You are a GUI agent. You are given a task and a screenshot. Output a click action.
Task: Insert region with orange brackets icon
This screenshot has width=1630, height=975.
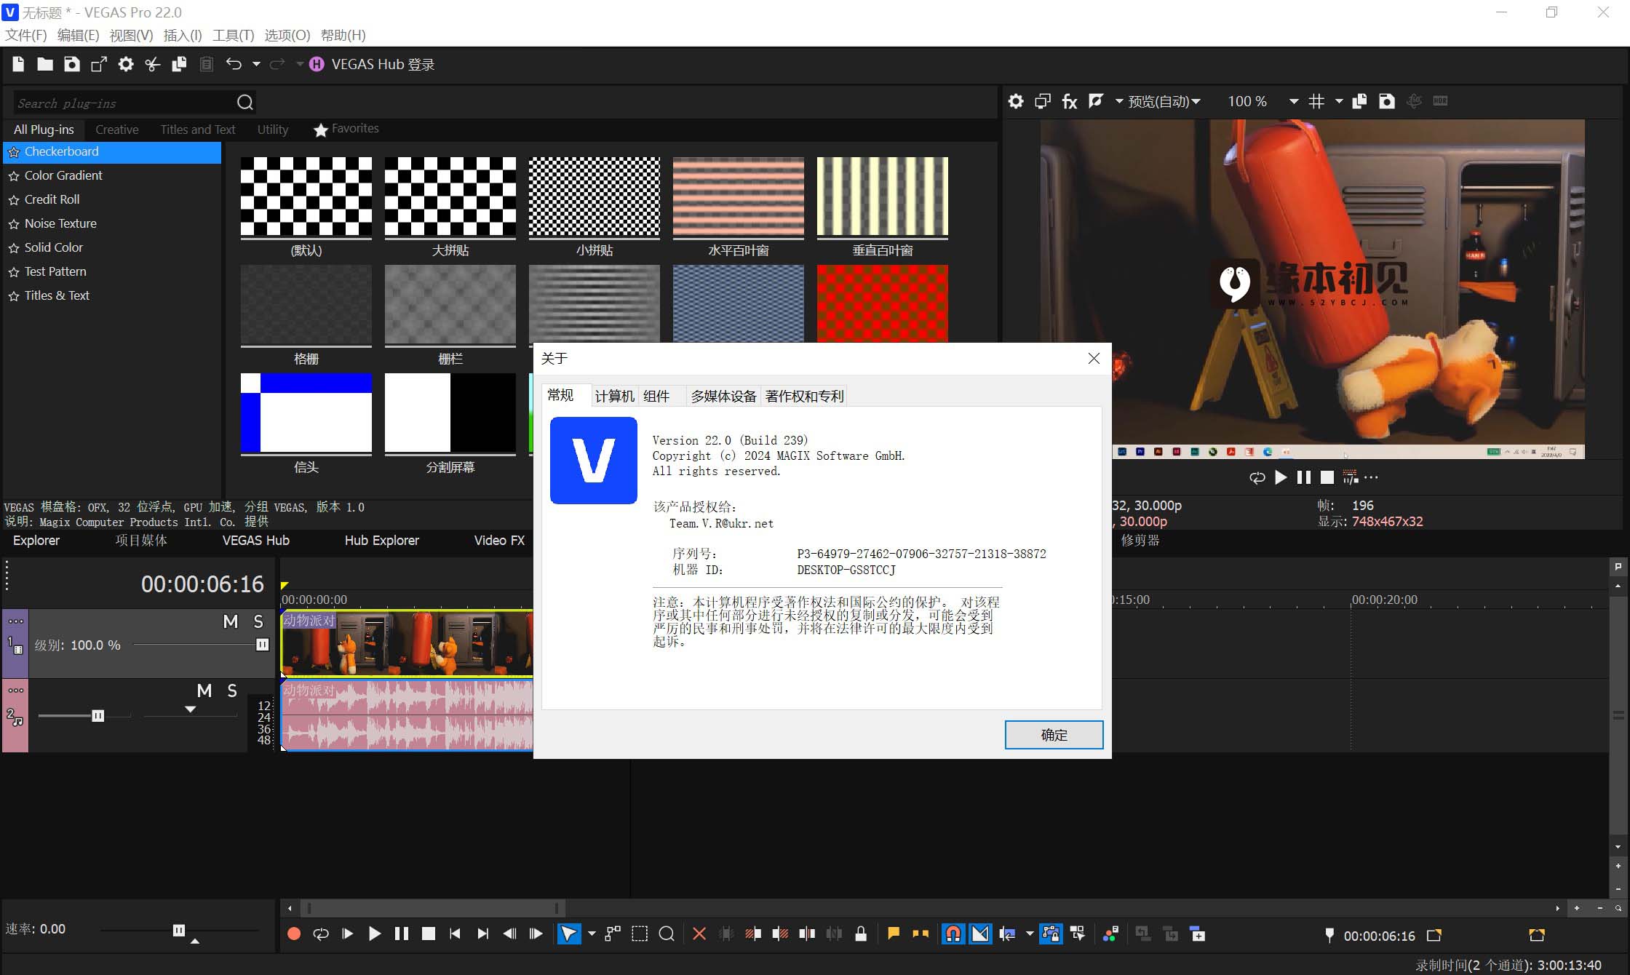pyautogui.click(x=921, y=934)
